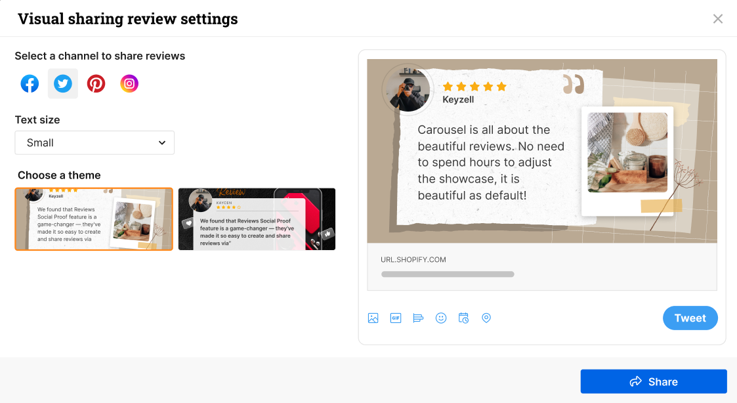
Task: Select the Instagram channel icon
Action: click(129, 83)
